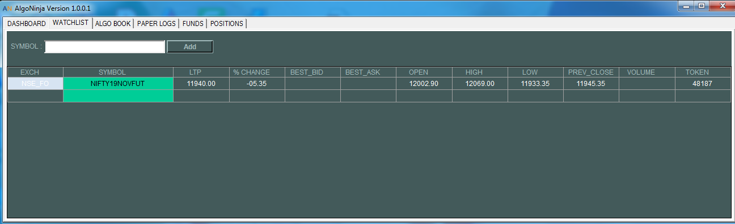This screenshot has height=224, width=735.
Task: Click the BEST_ASK column header
Action: [x=368, y=72]
